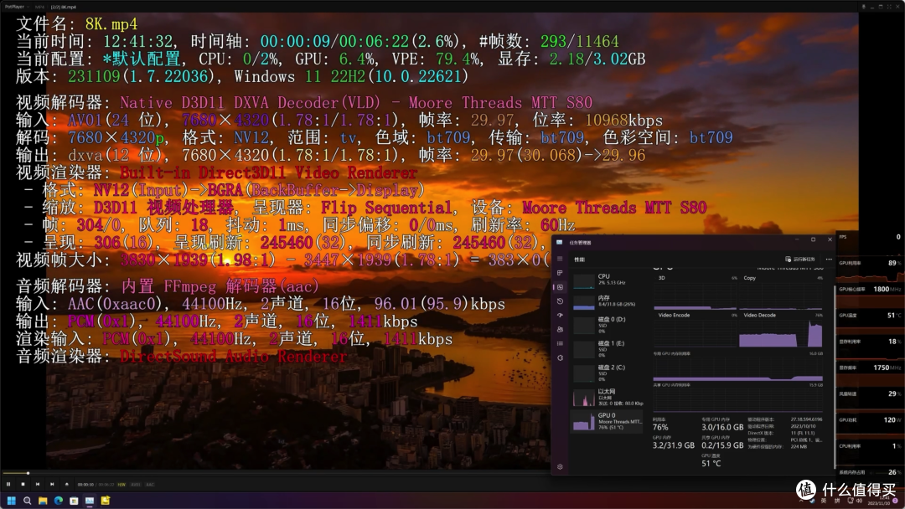This screenshot has height=509, width=905.
Task: Open the App history page icon
Action: click(x=560, y=301)
